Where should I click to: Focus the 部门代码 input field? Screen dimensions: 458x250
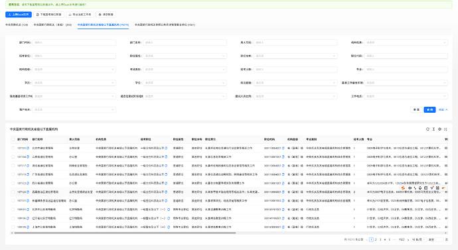(74, 42)
